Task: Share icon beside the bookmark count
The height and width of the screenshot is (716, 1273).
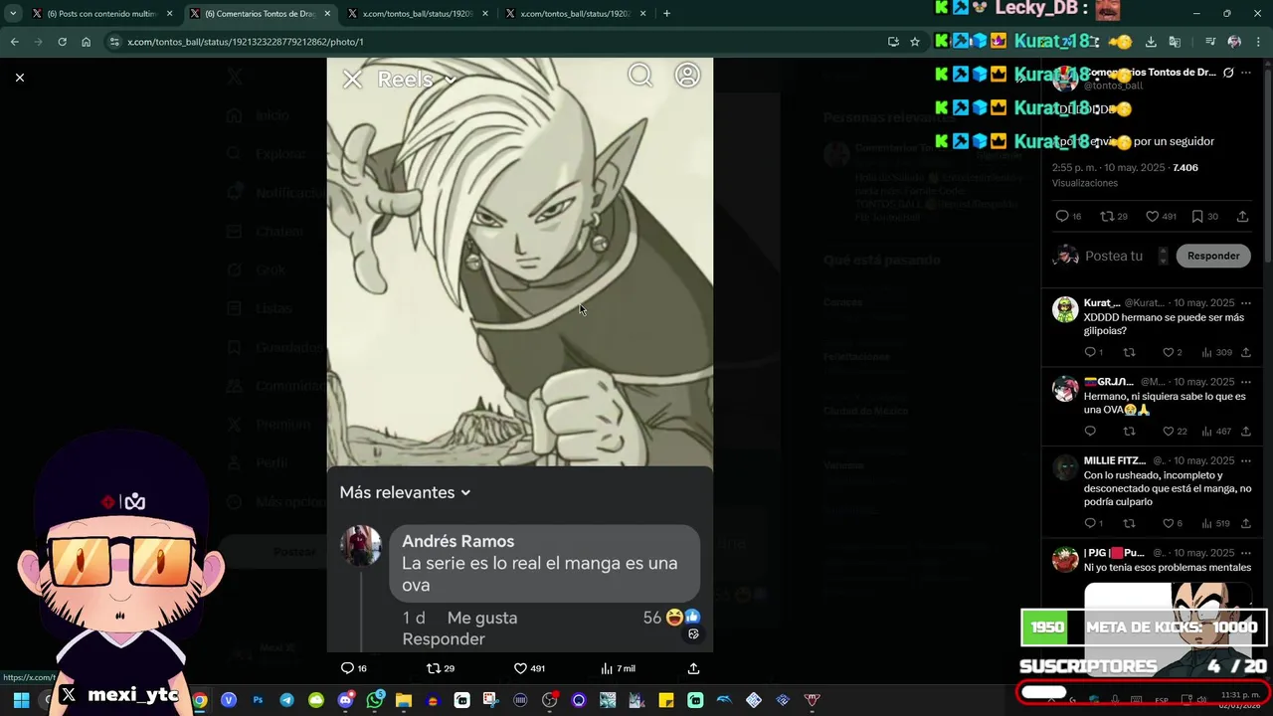Action: (x=1242, y=217)
